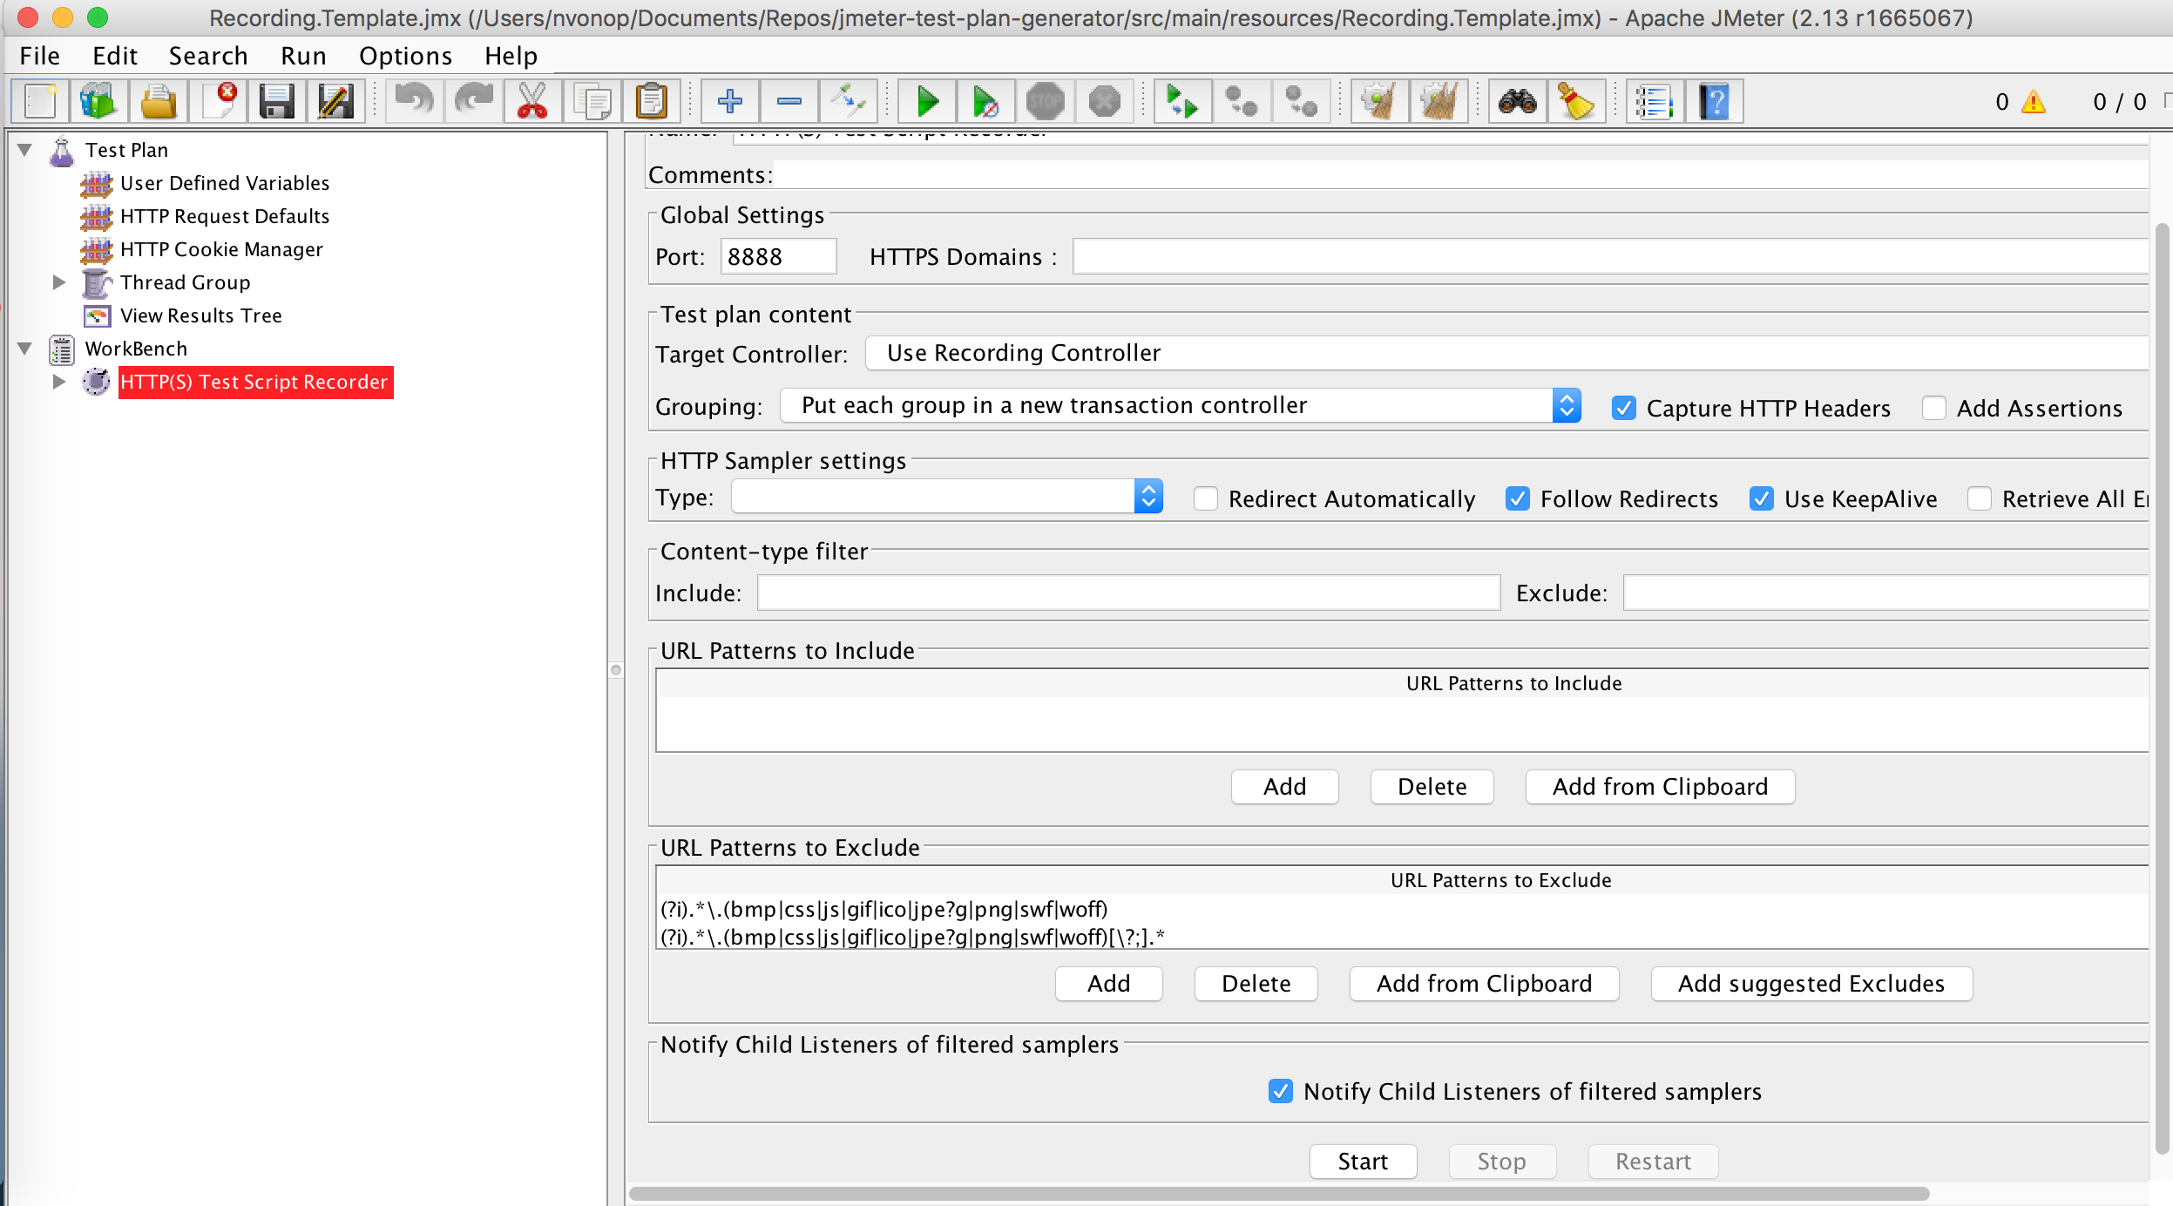The width and height of the screenshot is (2173, 1206).
Task: Expand HTTP(S) Test Script Recorder node
Action: click(x=58, y=382)
